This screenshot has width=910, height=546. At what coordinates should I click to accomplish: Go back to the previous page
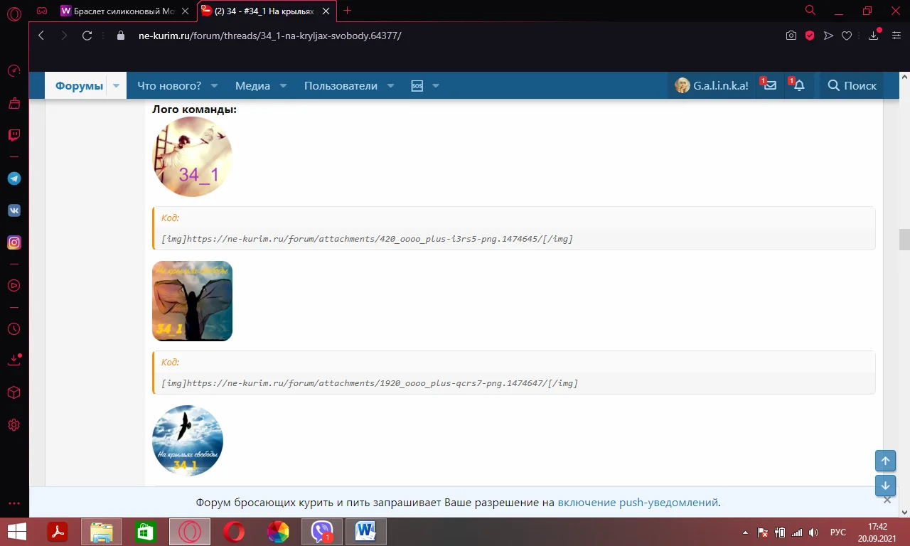(41, 36)
